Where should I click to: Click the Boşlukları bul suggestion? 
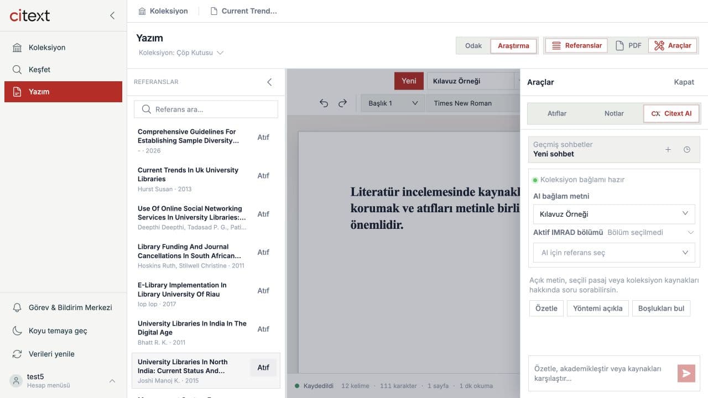(x=661, y=308)
